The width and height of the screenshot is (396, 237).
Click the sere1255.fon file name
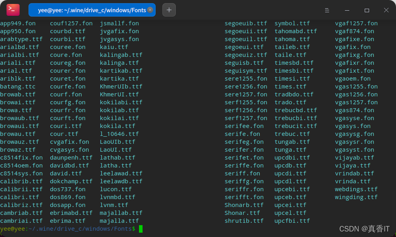click(x=246, y=79)
